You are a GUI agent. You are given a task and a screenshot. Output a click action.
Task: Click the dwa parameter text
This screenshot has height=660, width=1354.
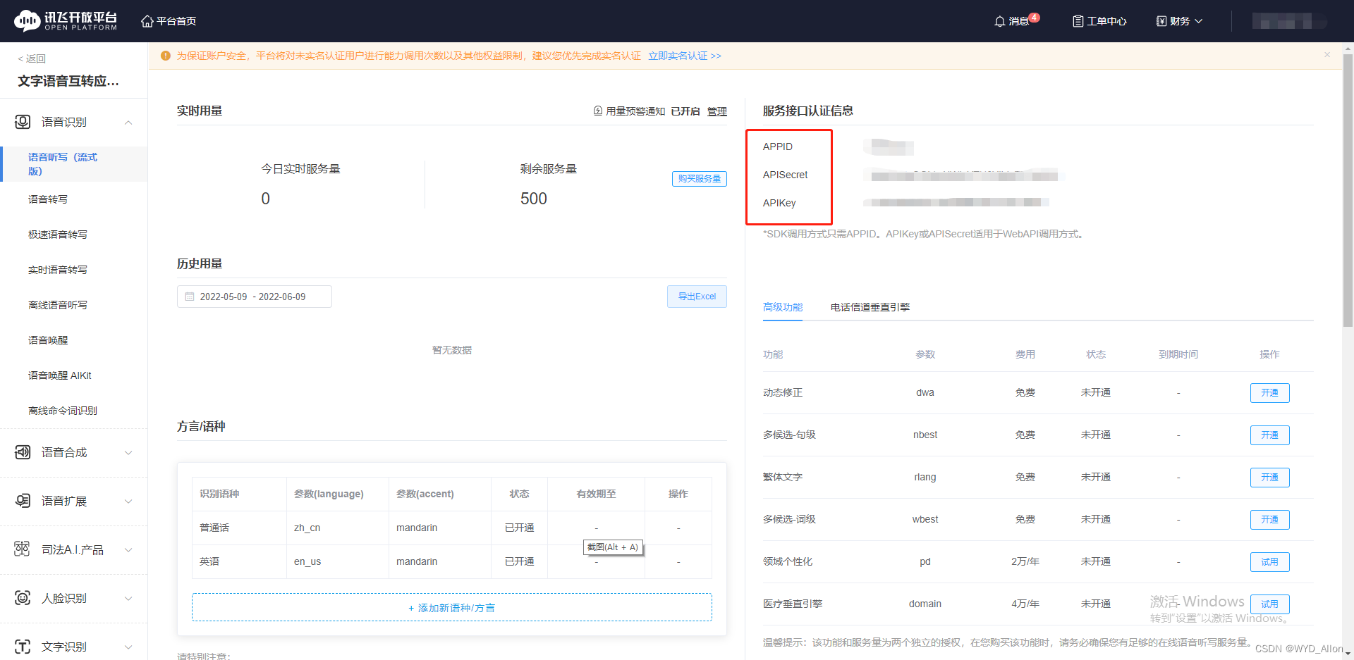925,392
